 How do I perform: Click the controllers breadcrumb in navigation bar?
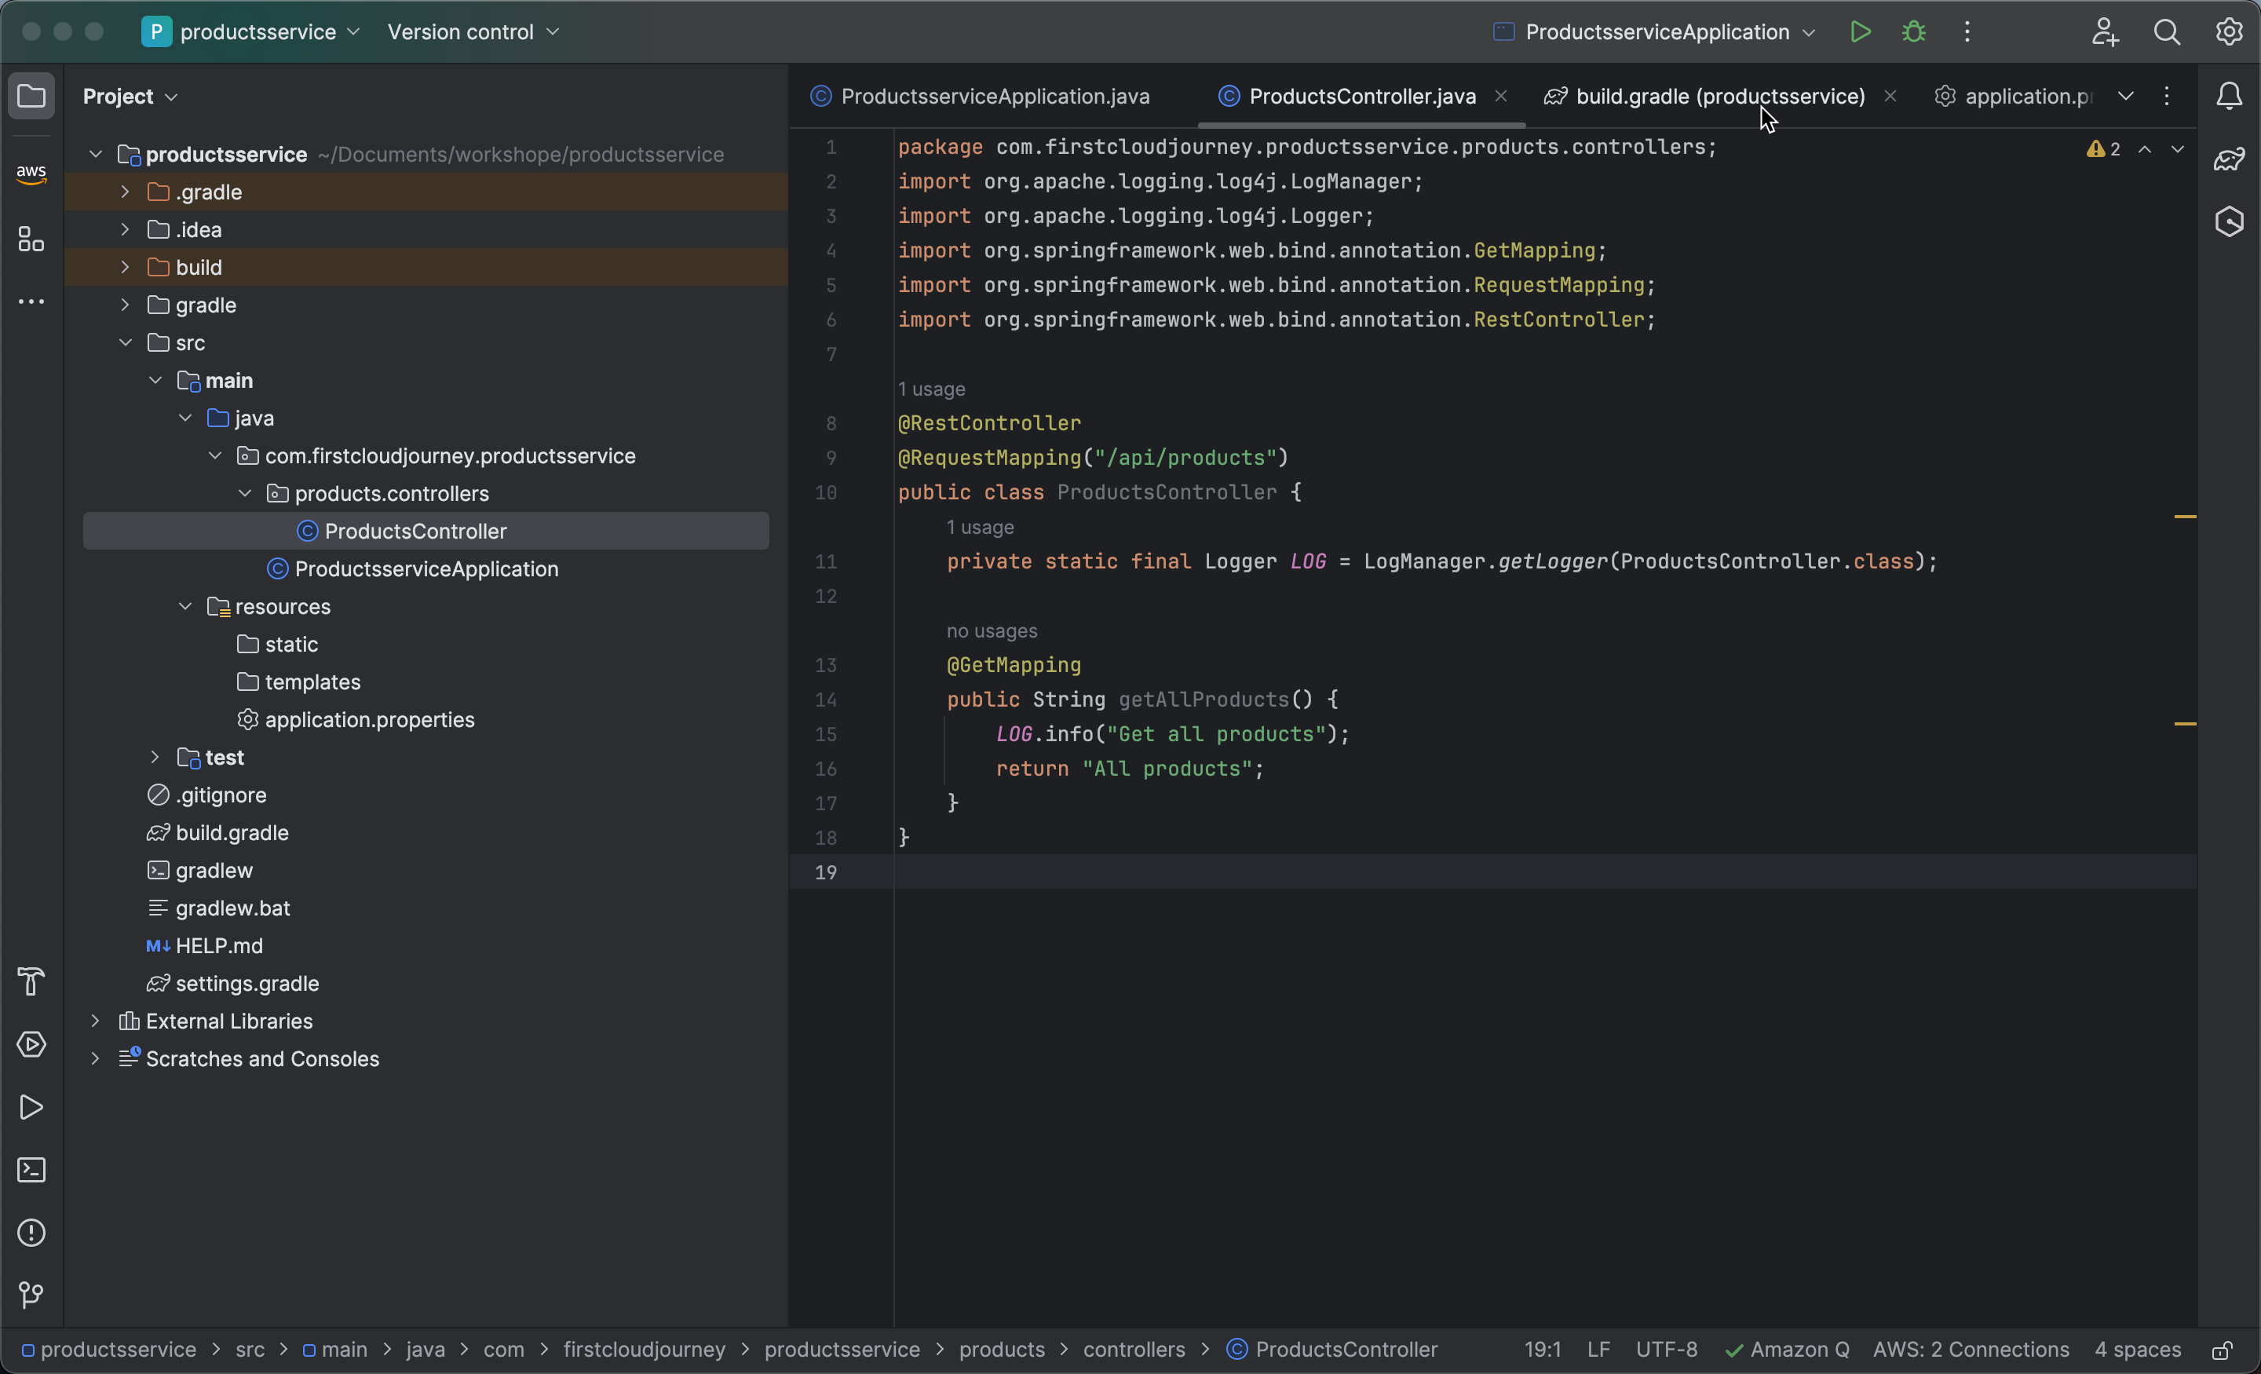pyautogui.click(x=1134, y=1350)
